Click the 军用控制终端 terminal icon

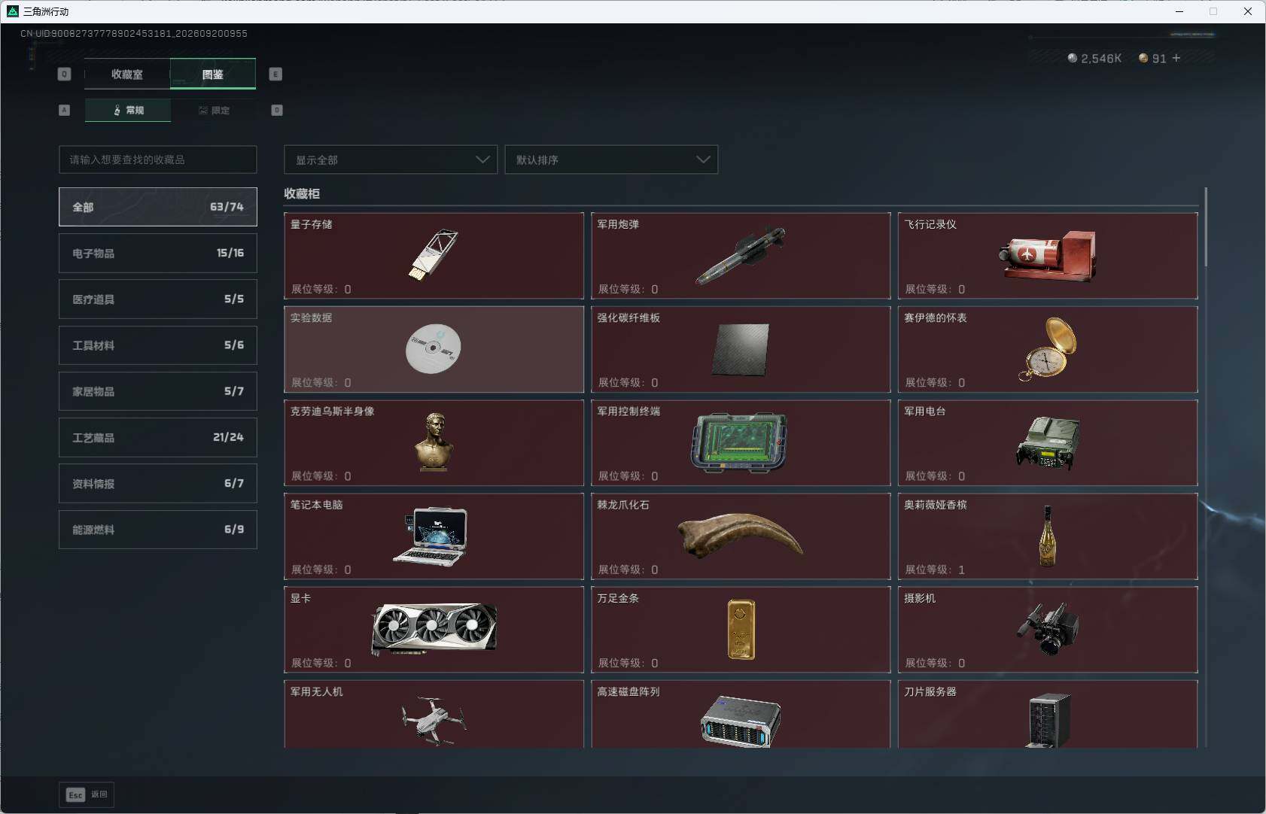pos(739,442)
